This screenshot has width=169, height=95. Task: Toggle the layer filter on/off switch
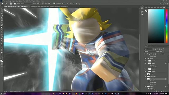pyautogui.click(x=164, y=49)
